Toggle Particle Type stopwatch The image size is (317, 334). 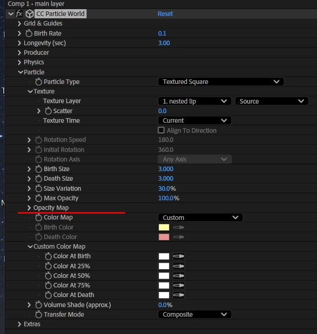click(38, 82)
